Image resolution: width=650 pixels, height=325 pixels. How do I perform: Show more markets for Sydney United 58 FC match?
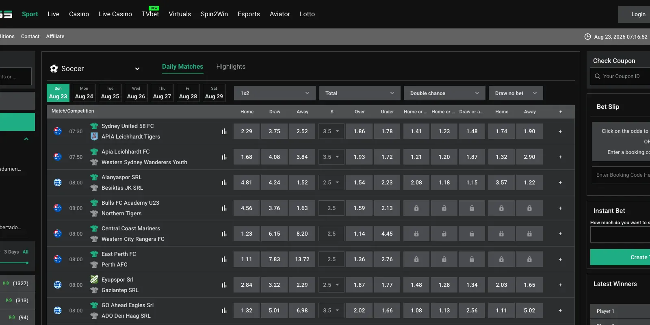(560, 131)
